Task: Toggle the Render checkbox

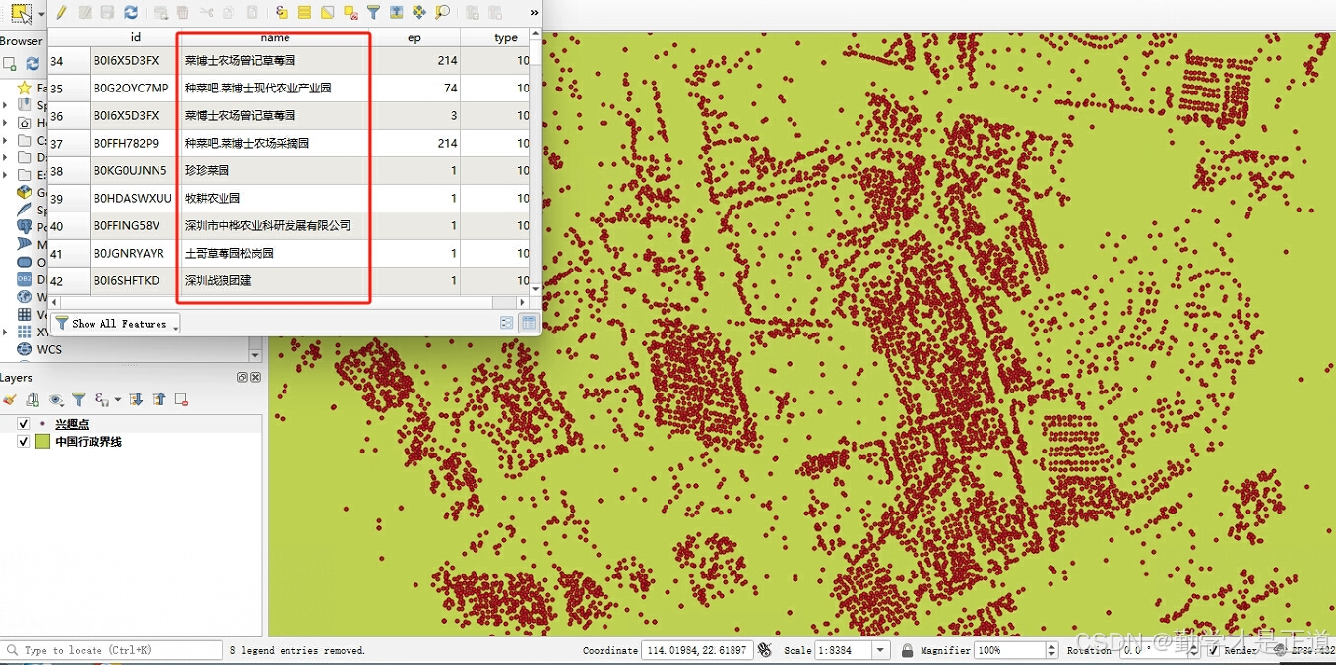Action: 1215,650
